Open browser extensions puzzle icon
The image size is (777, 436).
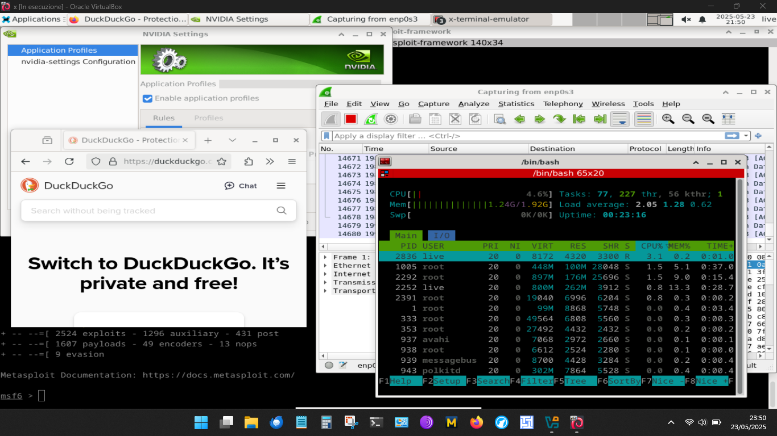pyautogui.click(x=248, y=161)
